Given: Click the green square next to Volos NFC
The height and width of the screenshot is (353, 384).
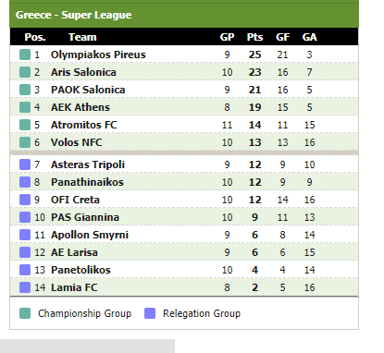Looking at the screenshot, I should click(25, 142).
